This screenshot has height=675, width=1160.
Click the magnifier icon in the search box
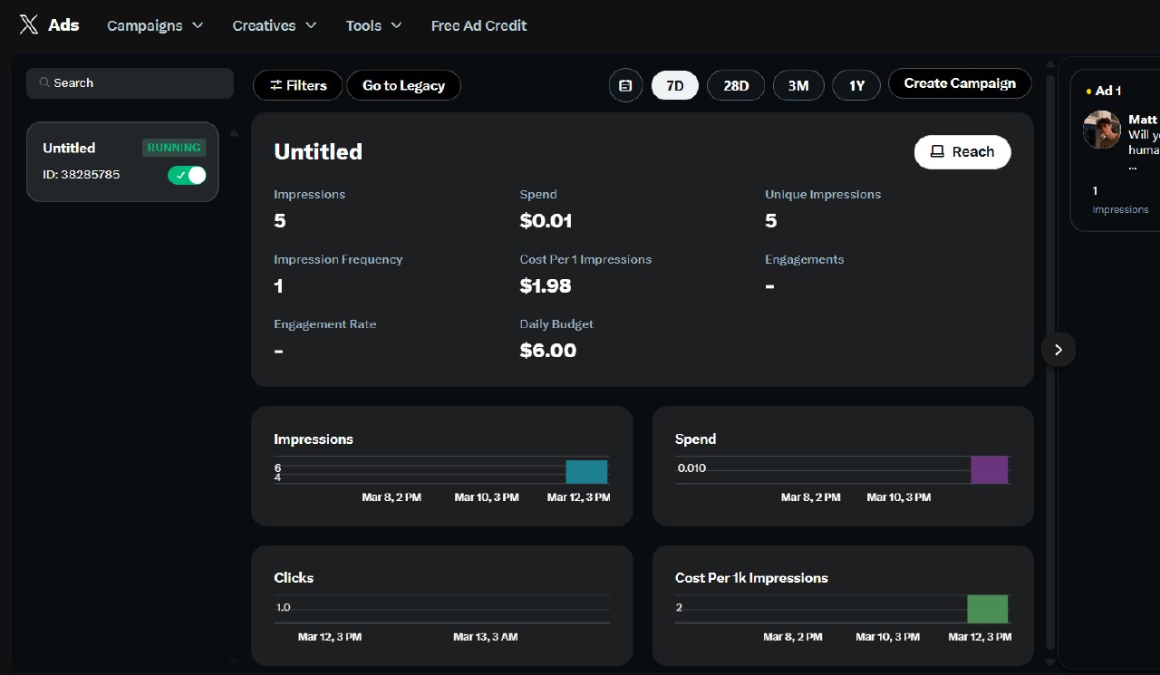pos(43,82)
